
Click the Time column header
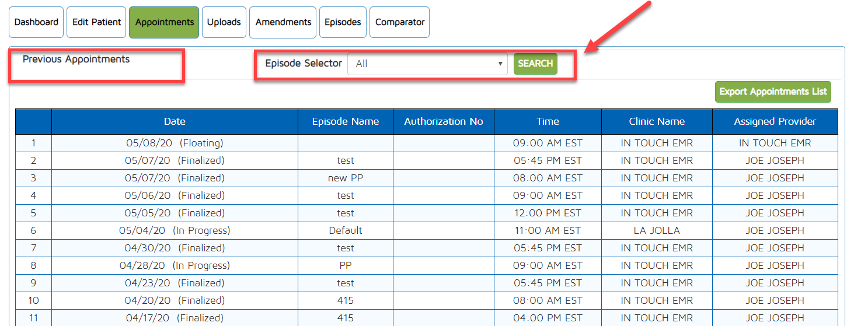548,121
